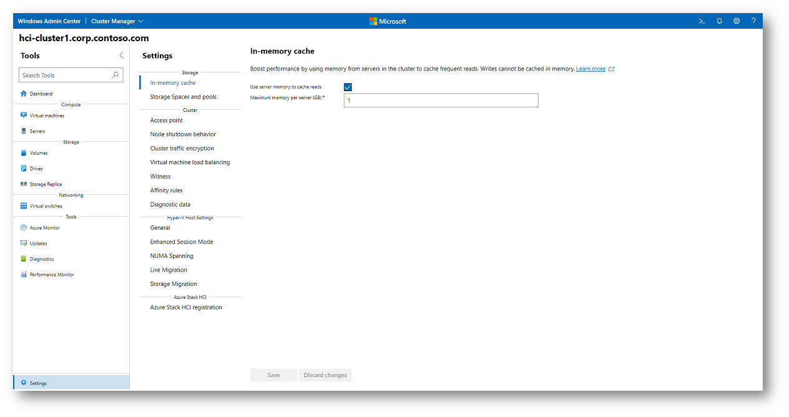Select the Volumes icon in sidebar
789x417 pixels.
tap(24, 153)
